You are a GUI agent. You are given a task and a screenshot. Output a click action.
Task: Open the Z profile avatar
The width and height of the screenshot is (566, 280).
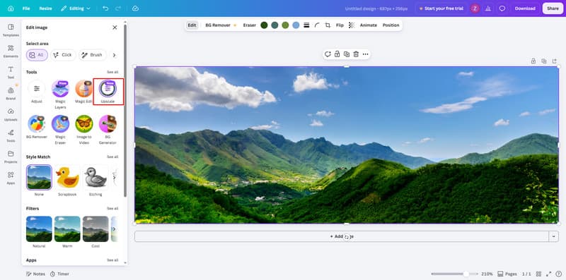pos(475,8)
